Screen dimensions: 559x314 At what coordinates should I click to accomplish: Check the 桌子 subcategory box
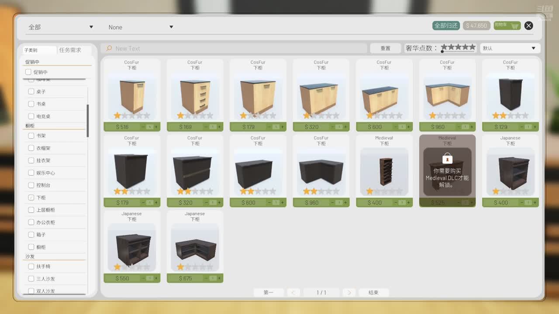click(31, 92)
